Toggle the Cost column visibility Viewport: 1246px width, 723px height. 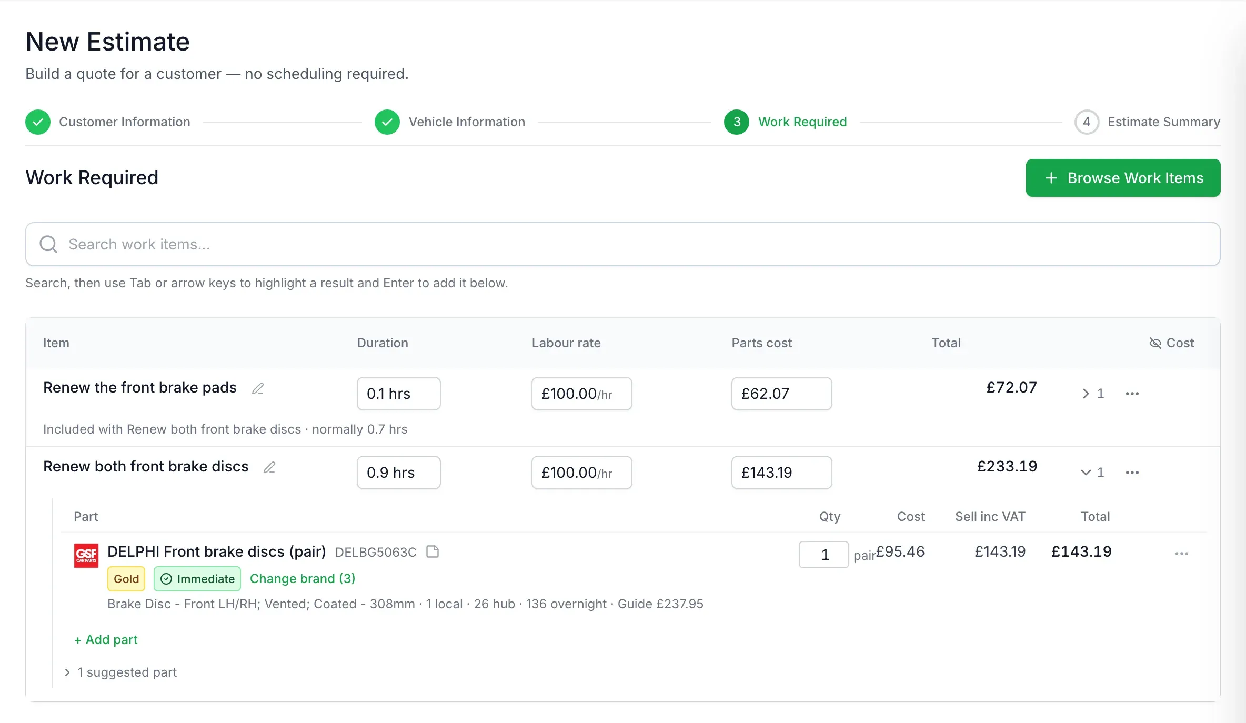coord(1172,343)
